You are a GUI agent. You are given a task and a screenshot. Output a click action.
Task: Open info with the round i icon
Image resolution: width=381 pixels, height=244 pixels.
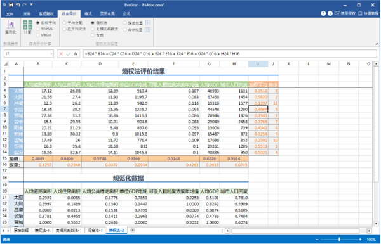click(x=330, y=13)
